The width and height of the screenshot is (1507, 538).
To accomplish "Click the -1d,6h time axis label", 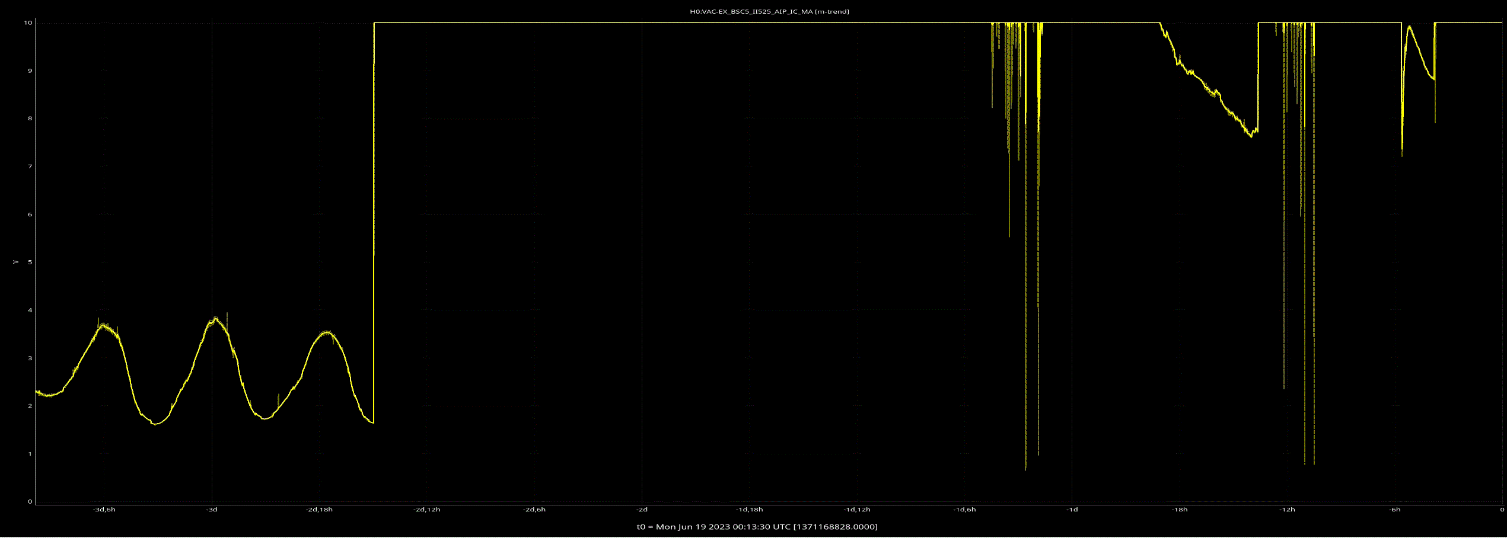I will click(964, 510).
